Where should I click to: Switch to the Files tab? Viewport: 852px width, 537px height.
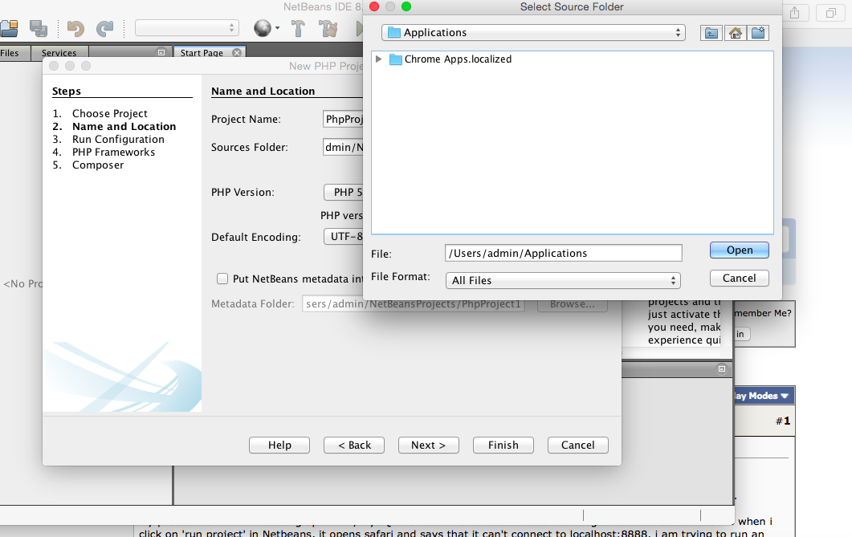tap(10, 53)
